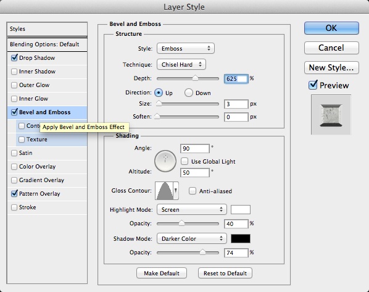Select the Pattern Overlay row label

point(39,194)
